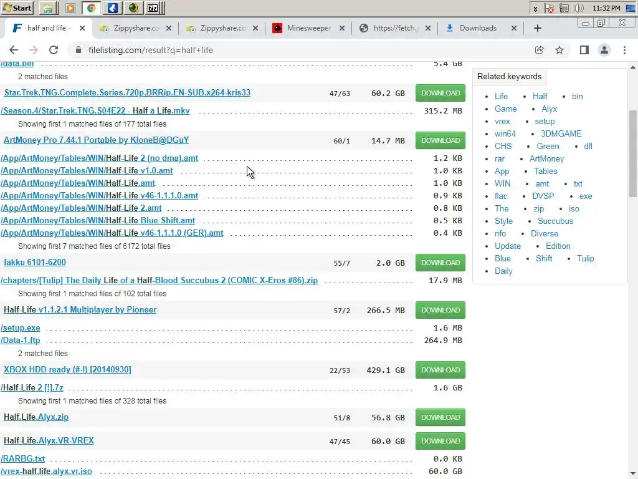Select related keyword '3DMGAME'

[561, 133]
